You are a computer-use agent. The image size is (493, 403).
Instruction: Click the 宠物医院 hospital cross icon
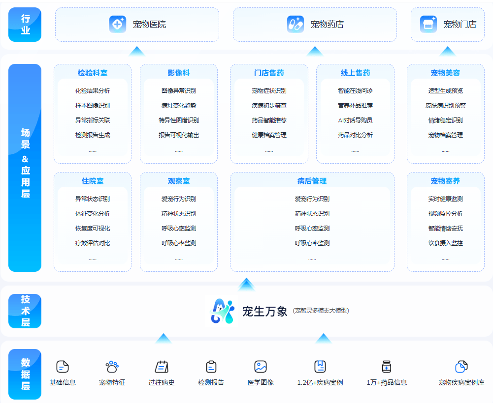point(117,25)
